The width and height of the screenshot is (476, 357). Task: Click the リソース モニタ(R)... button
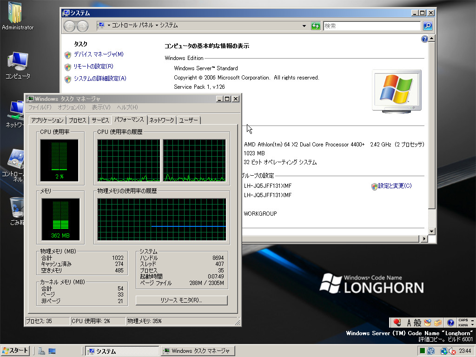pos(181,301)
